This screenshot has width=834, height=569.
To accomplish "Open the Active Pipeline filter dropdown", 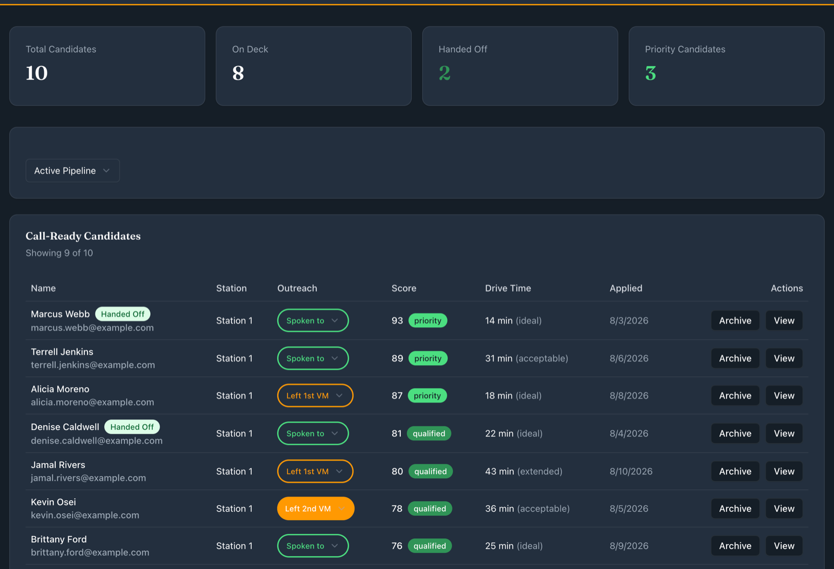I will pos(72,170).
